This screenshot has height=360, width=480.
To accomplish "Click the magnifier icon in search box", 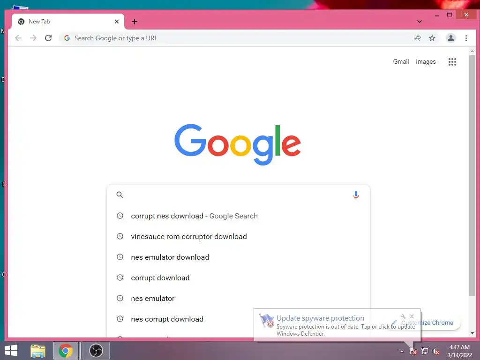I will coord(120,195).
